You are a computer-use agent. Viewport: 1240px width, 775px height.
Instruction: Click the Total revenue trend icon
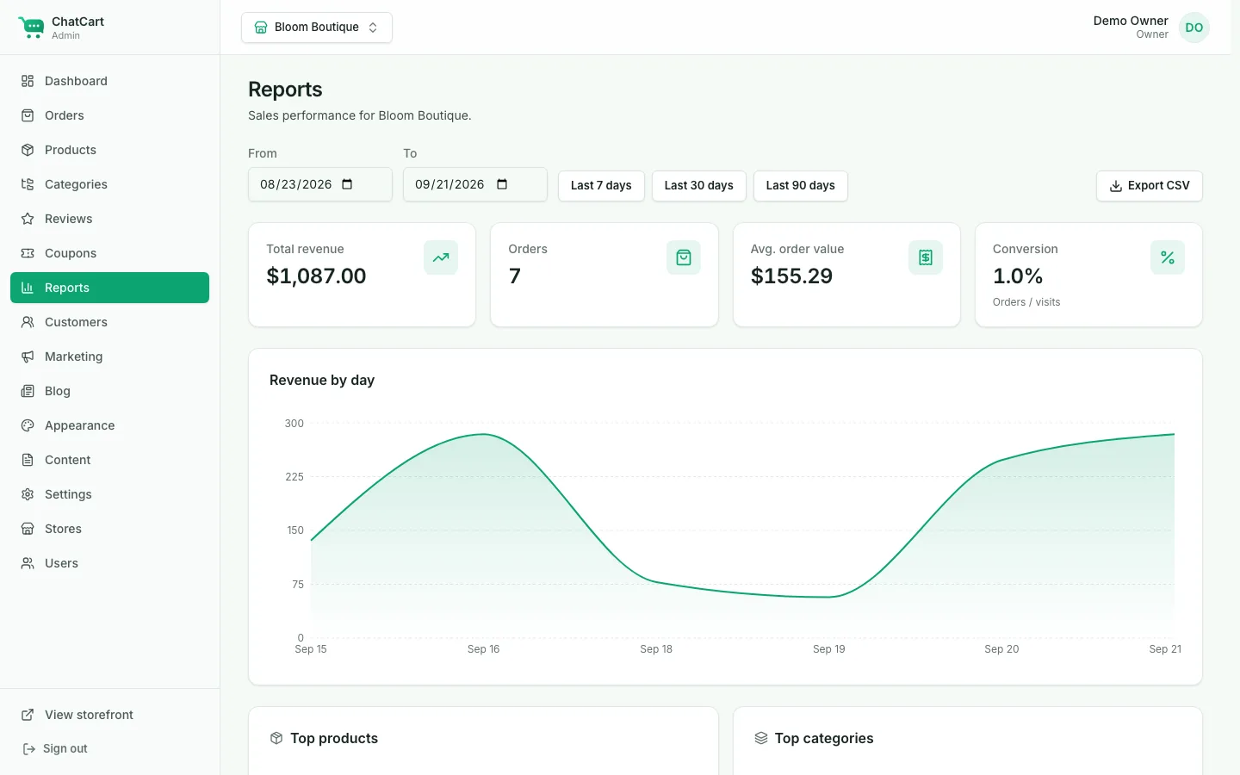[441, 257]
